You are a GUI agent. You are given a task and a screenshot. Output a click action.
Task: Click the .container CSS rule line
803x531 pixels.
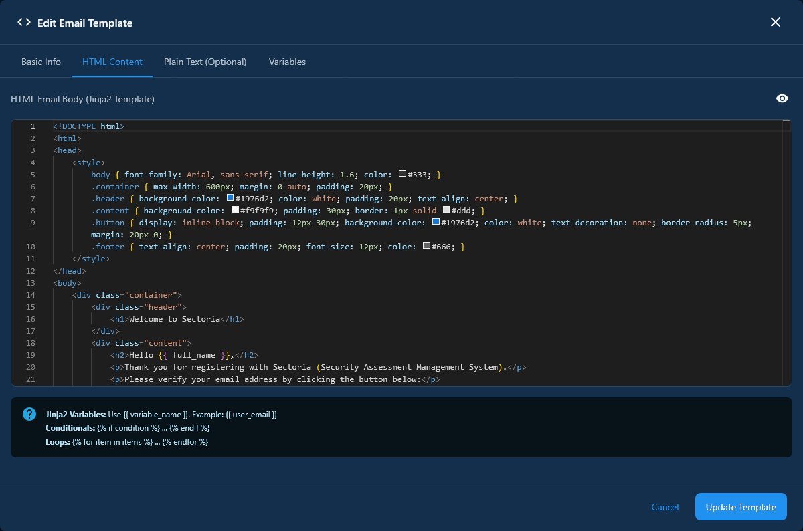pyautogui.click(x=242, y=186)
